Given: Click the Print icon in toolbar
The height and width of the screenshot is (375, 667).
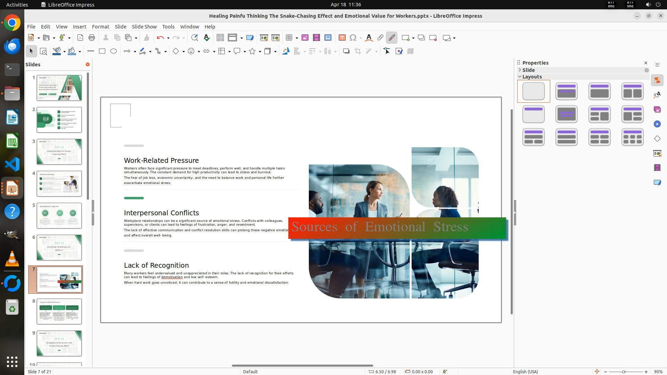Looking at the screenshot, I should (x=92, y=38).
